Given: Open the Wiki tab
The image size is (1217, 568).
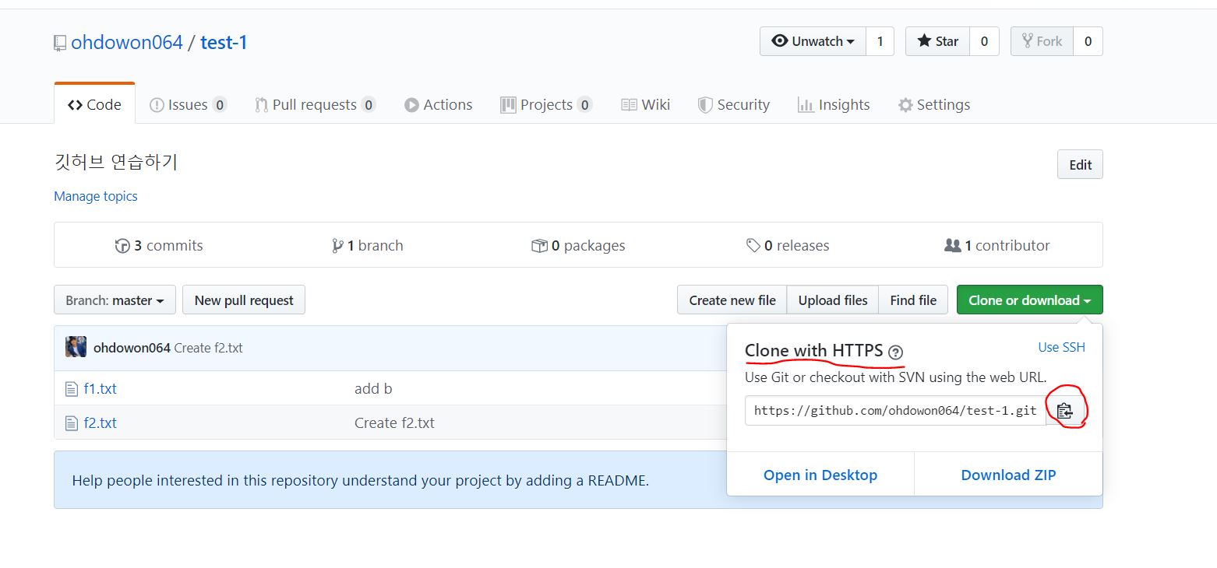Looking at the screenshot, I should pyautogui.click(x=645, y=104).
